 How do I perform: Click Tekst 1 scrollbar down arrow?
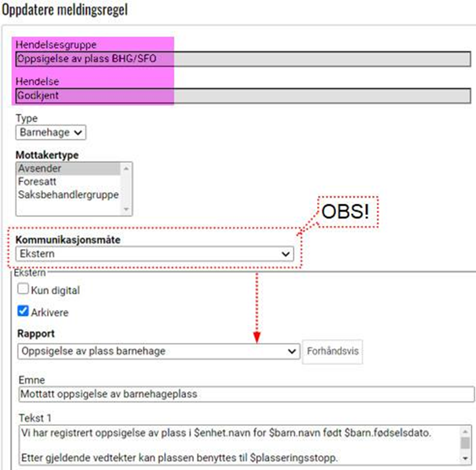[x=465, y=458]
